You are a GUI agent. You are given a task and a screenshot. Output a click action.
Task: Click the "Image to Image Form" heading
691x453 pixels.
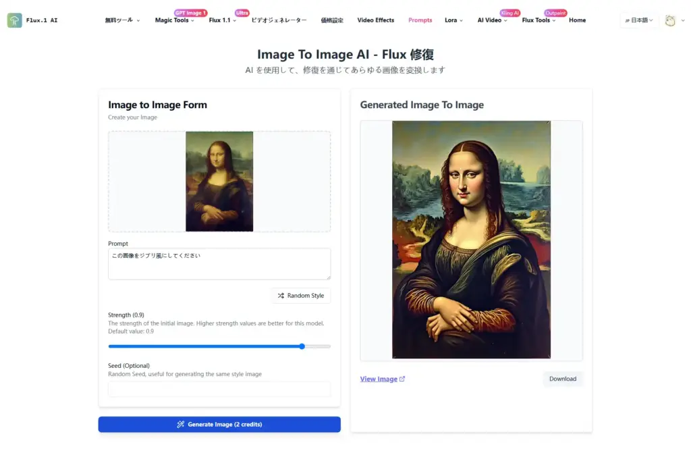click(157, 105)
